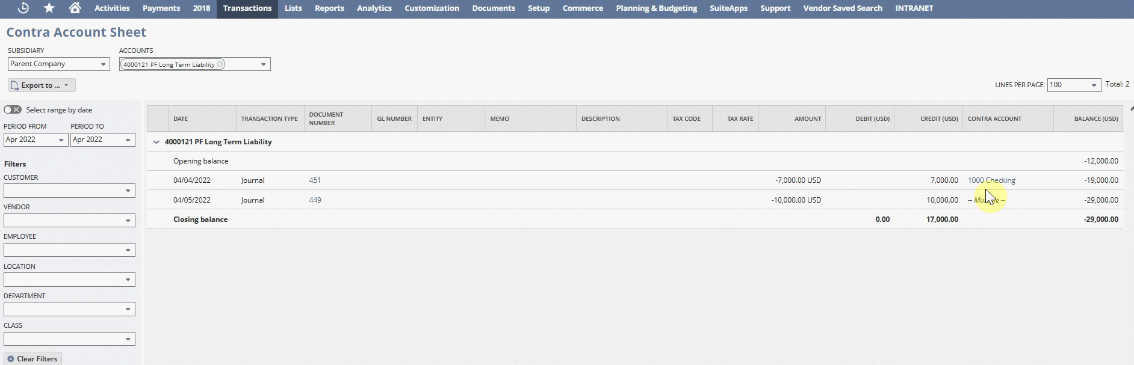Open journal document number 449
This screenshot has height=365, width=1134.
[315, 200]
